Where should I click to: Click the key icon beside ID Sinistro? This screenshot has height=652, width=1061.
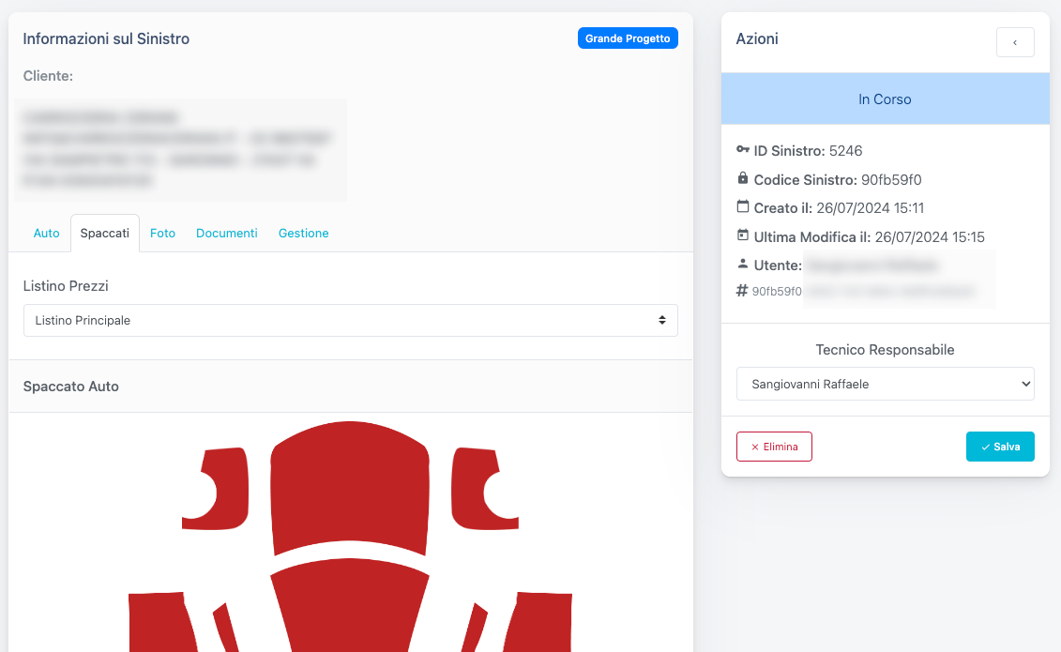tap(743, 150)
